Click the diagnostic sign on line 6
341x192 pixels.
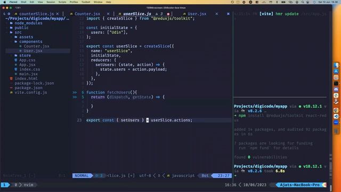75,92
